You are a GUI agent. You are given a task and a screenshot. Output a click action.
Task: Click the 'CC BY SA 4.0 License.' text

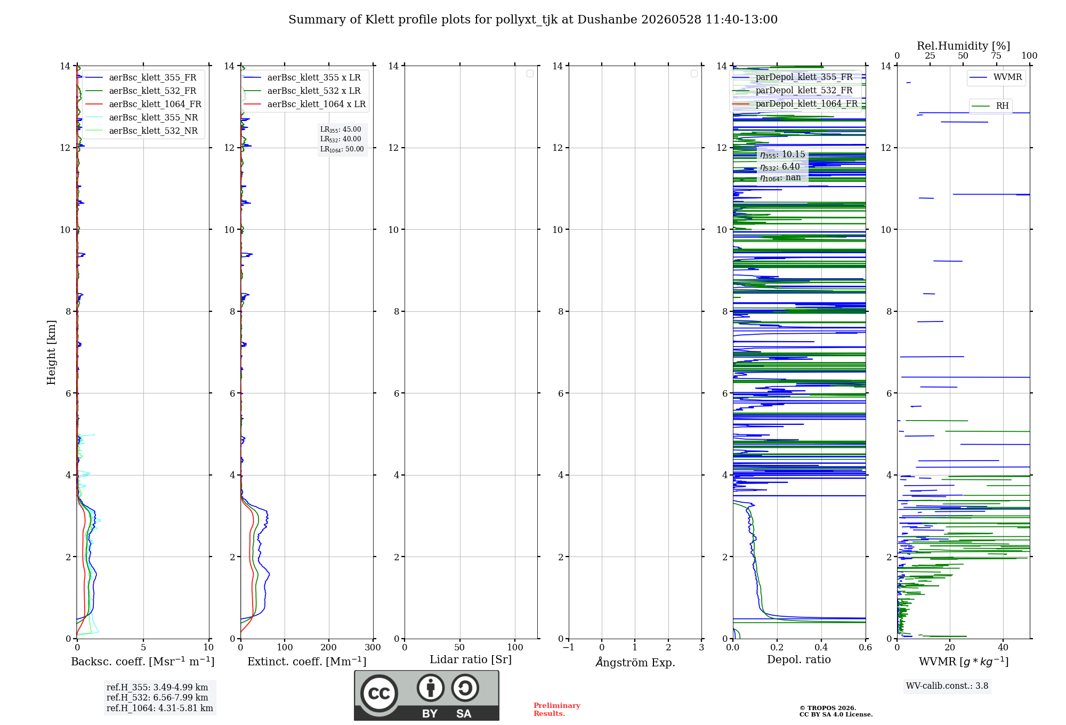(836, 715)
